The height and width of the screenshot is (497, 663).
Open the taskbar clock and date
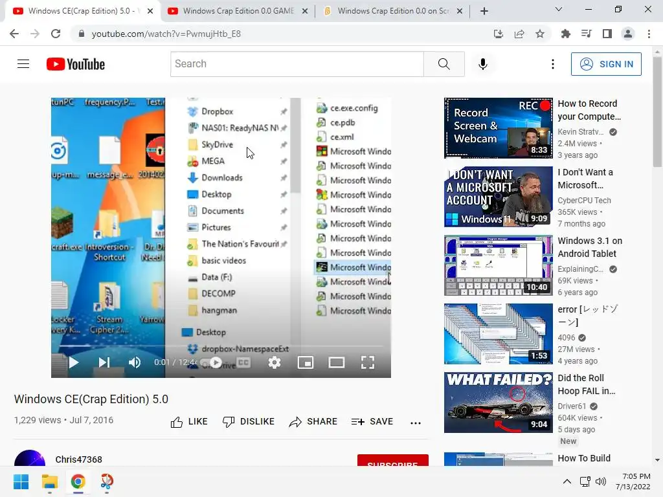pyautogui.click(x=633, y=481)
